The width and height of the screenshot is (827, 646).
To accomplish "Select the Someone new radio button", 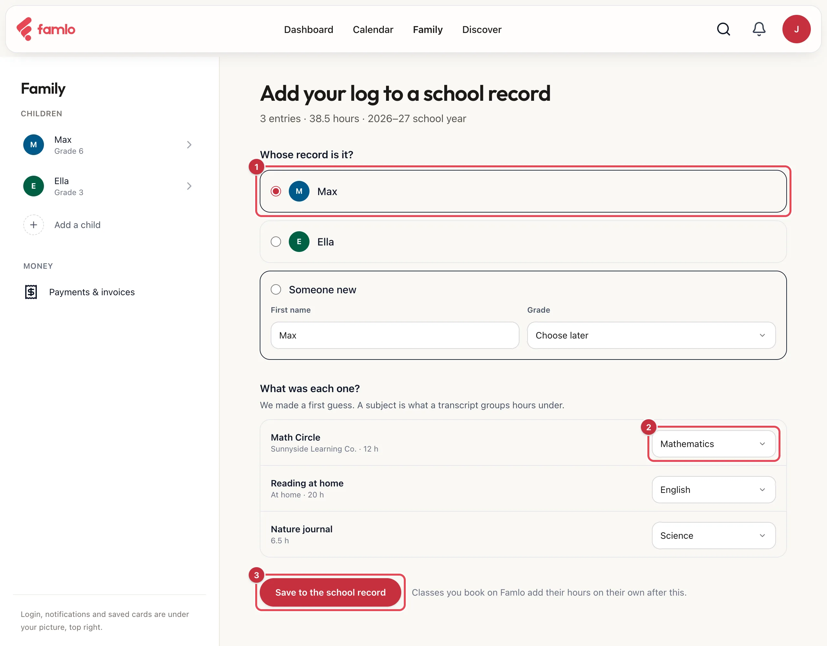I will coord(276,290).
